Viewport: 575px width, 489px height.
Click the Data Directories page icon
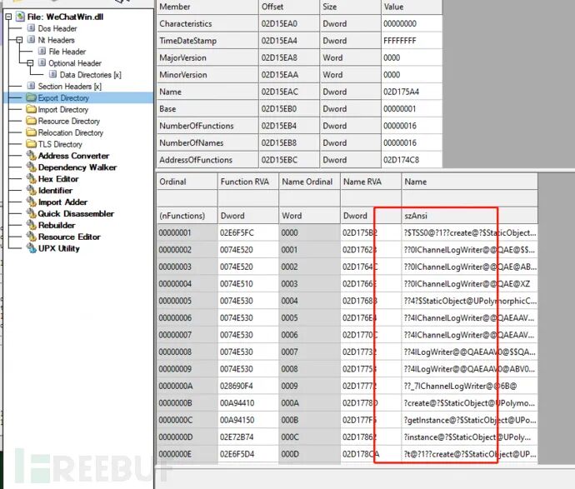[x=53, y=74]
